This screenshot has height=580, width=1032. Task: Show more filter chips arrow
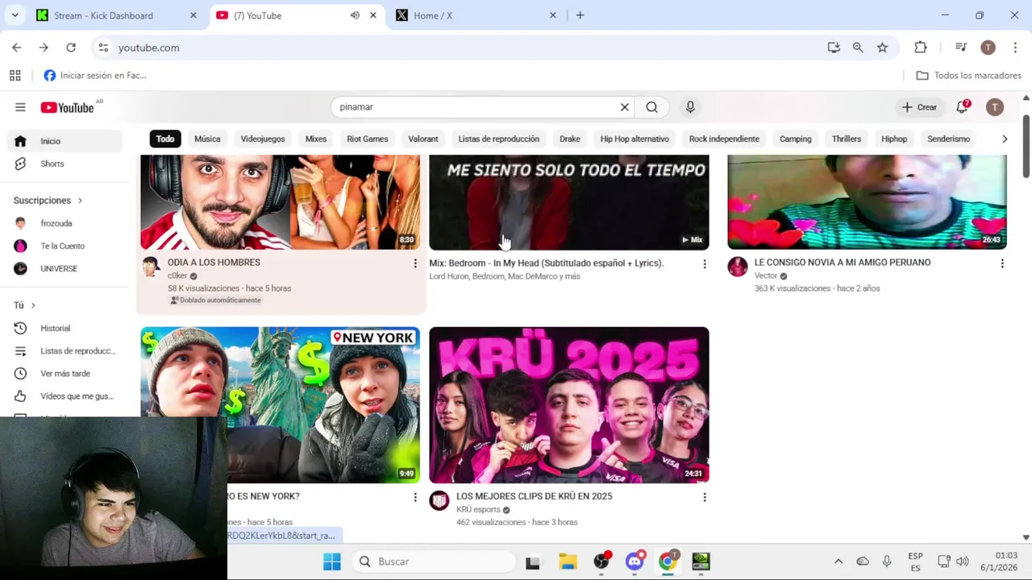1005,139
